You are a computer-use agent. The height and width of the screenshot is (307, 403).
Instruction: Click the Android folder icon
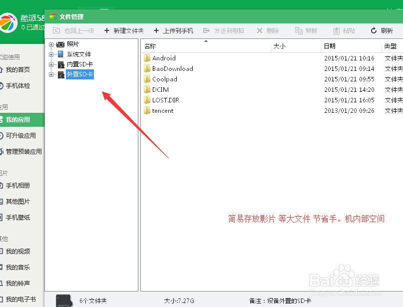147,58
